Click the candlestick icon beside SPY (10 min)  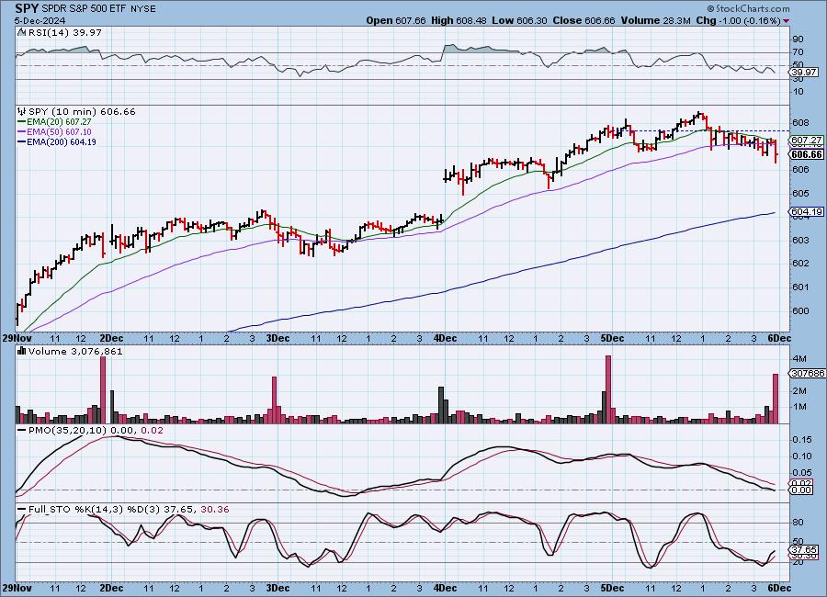22,111
